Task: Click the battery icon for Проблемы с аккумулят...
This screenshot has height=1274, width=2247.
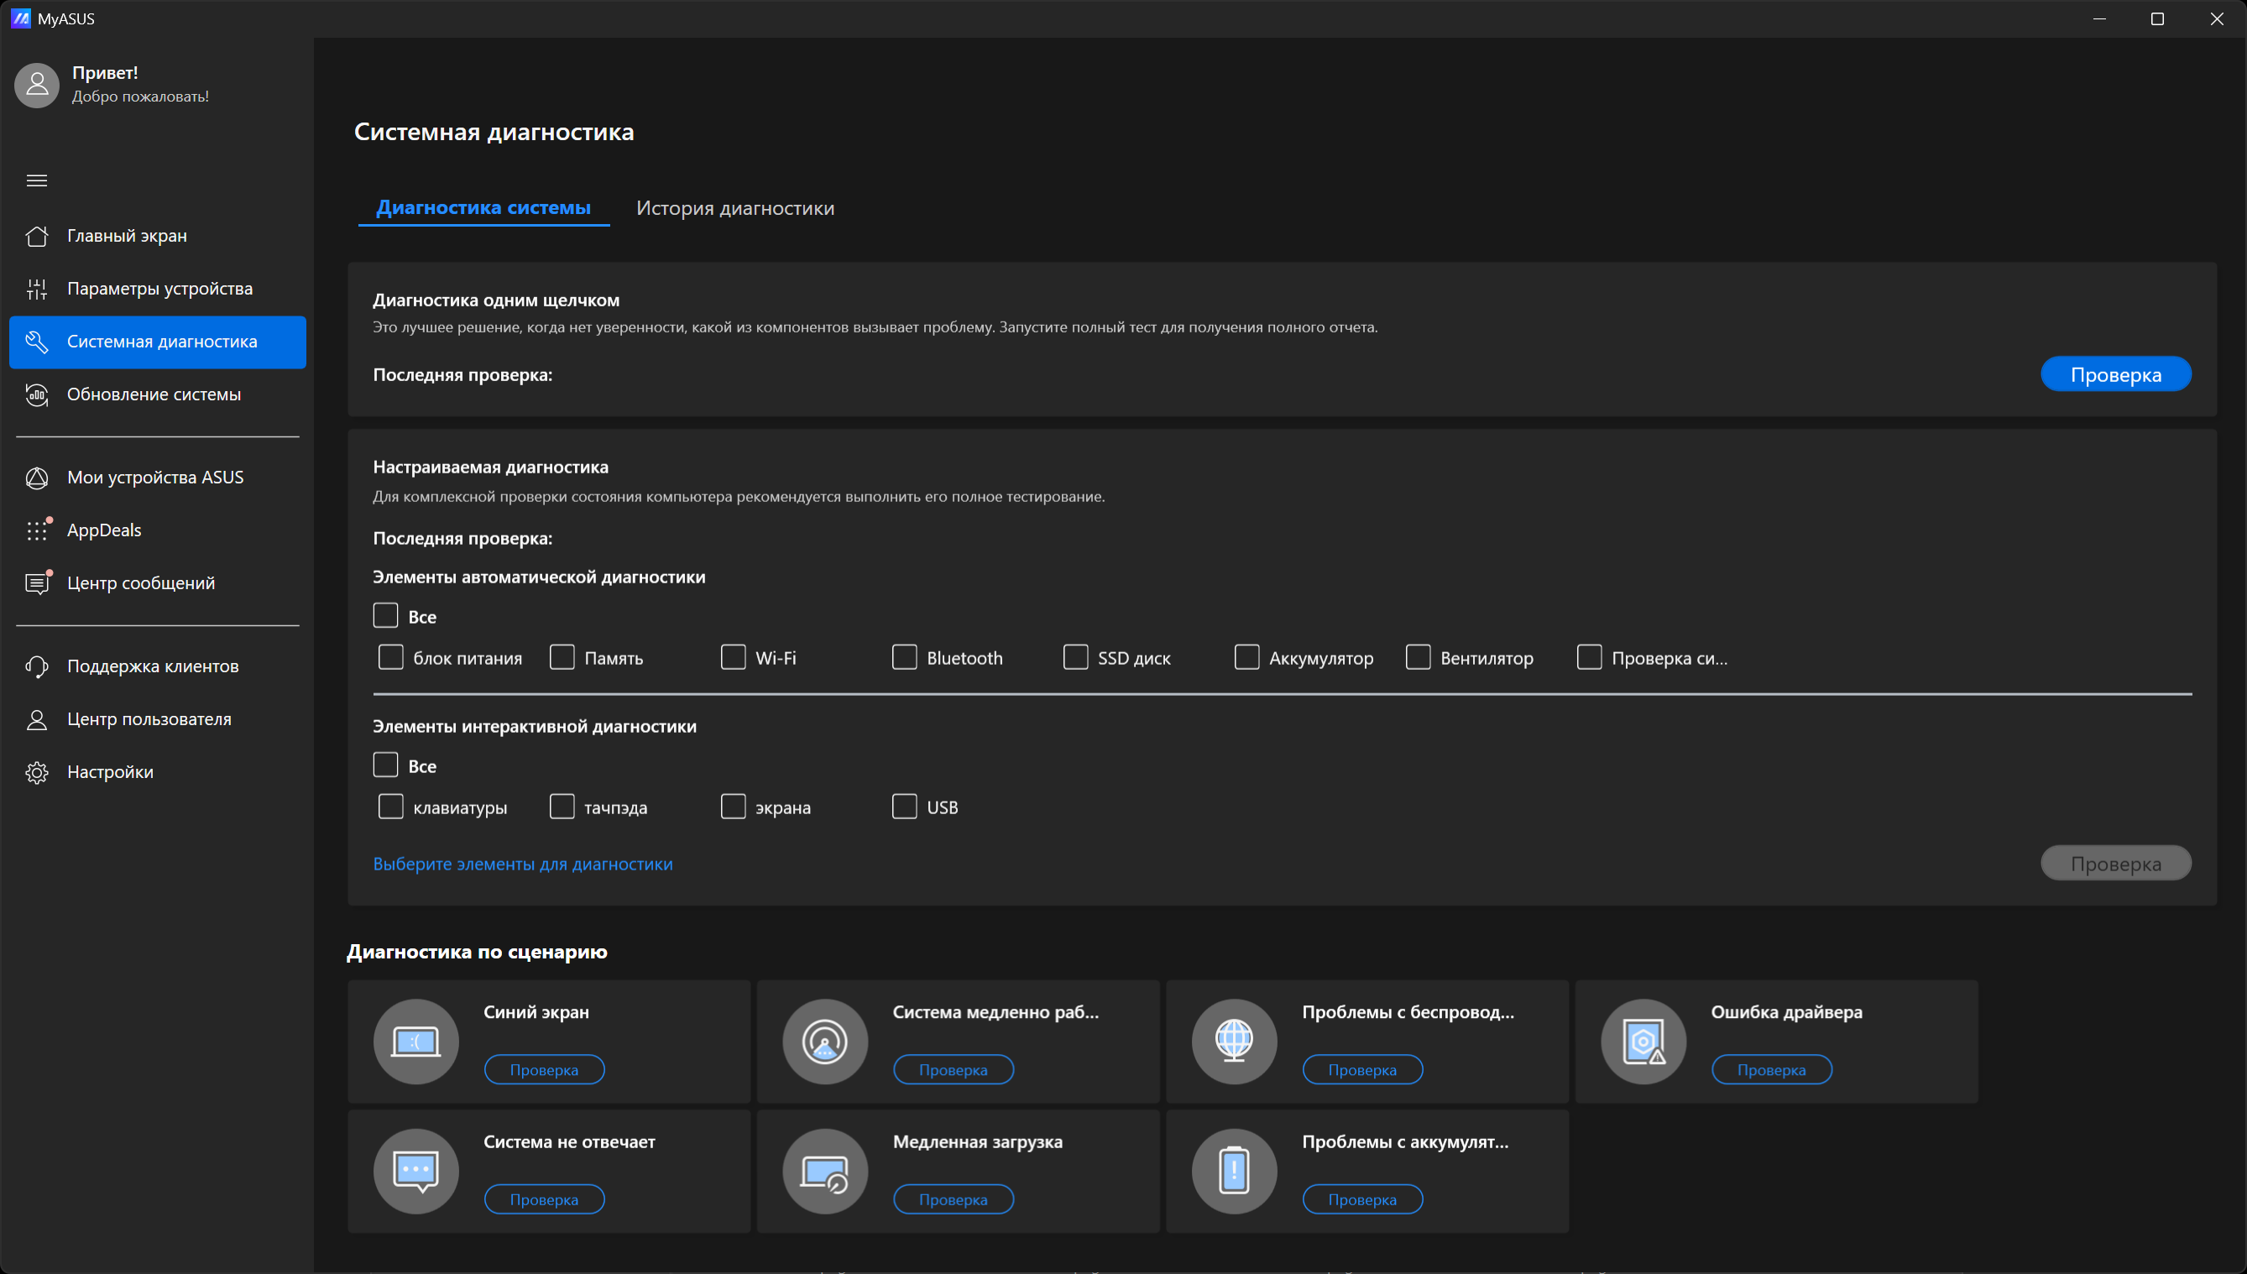Action: tap(1234, 1171)
